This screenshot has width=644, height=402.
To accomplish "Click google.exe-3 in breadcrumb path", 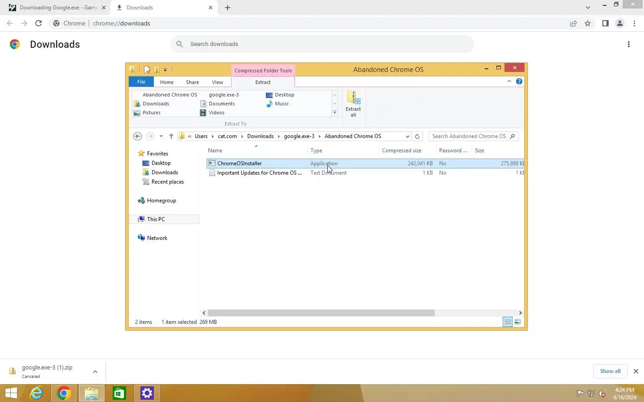I will click(x=299, y=136).
